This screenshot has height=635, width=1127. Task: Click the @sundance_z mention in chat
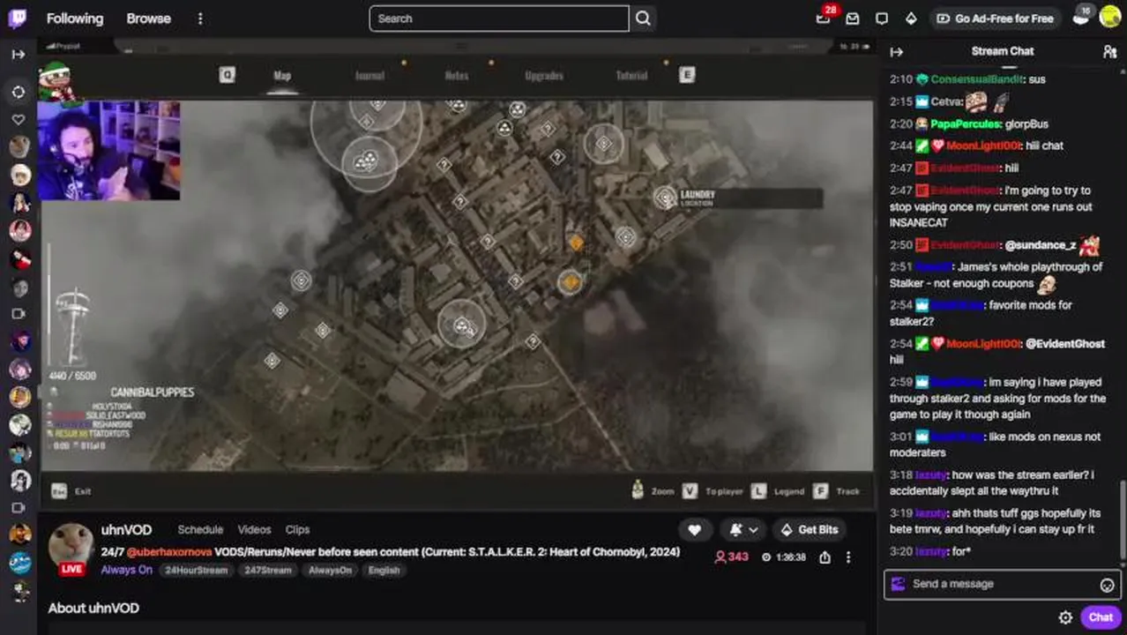[x=1041, y=245]
